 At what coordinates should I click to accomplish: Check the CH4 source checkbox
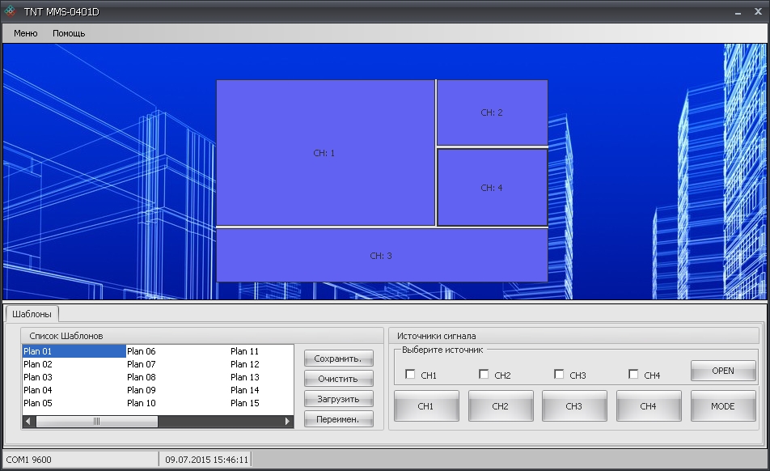(x=633, y=375)
